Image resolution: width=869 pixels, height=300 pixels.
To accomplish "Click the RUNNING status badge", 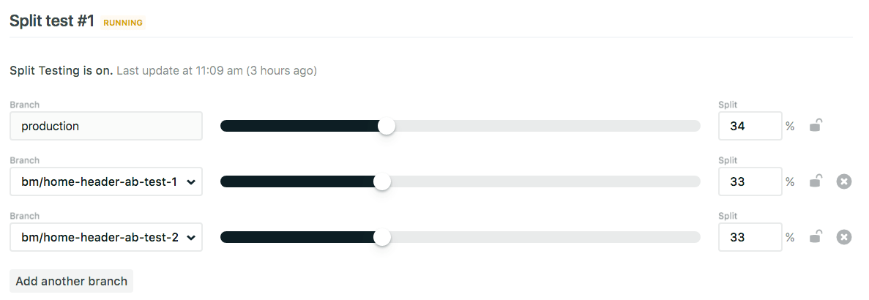I will pos(123,23).
